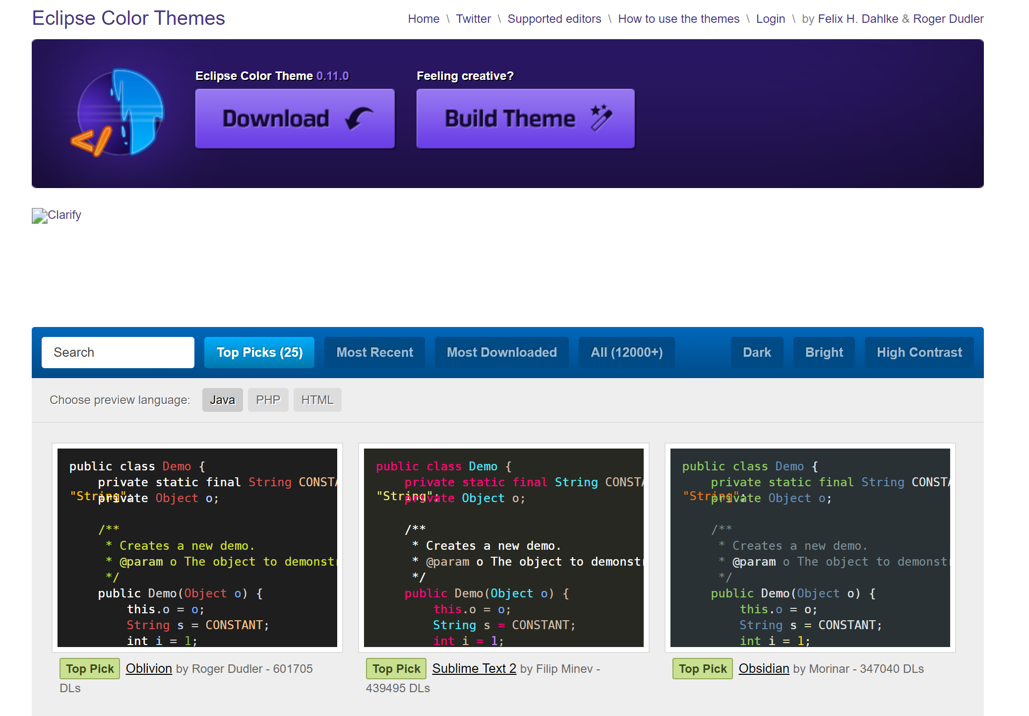Click the broken Clarify image icon
1029x716 pixels.
pyautogui.click(x=39, y=215)
